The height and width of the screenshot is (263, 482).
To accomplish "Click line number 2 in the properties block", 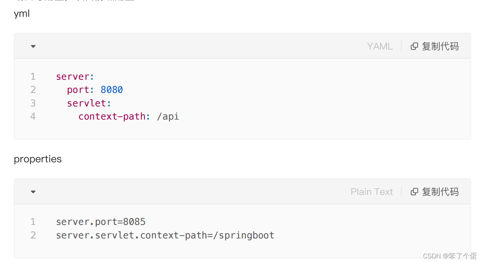I will click(33, 235).
